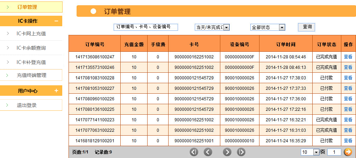This screenshot has height=158, width=356.
Task: Click the orange go-to-page arrow button
Action: tap(348, 152)
